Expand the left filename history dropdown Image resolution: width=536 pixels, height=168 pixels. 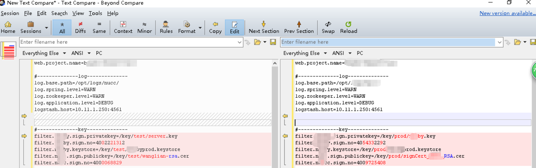pyautogui.click(x=240, y=42)
